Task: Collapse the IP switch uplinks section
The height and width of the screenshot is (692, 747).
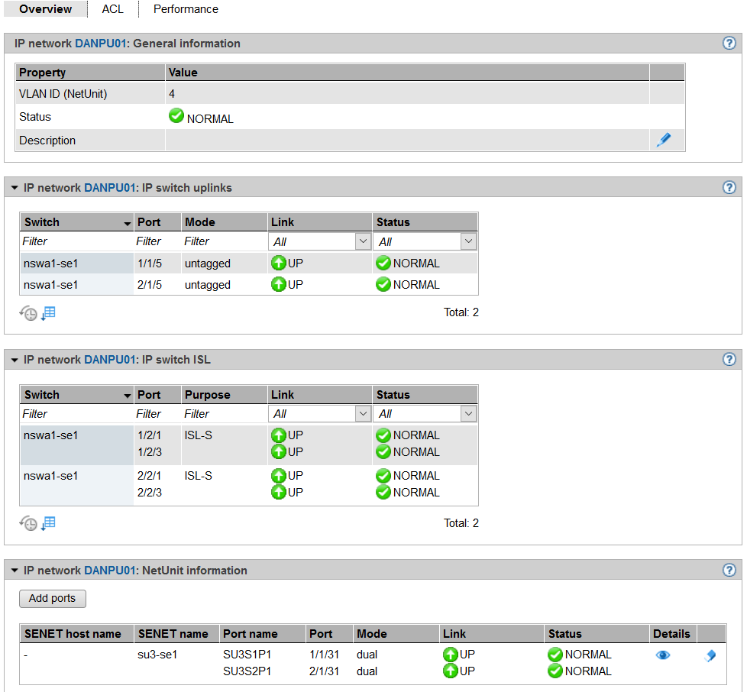Action: (14, 188)
